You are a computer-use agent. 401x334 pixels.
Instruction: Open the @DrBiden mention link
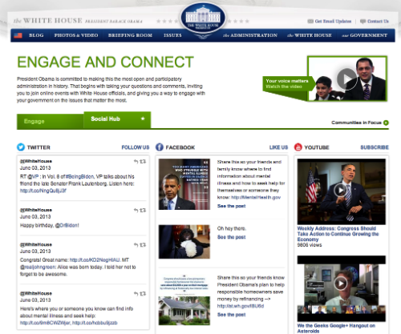[x=67, y=225]
